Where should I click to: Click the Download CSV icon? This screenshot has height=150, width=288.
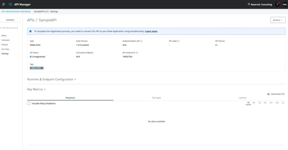268,94
